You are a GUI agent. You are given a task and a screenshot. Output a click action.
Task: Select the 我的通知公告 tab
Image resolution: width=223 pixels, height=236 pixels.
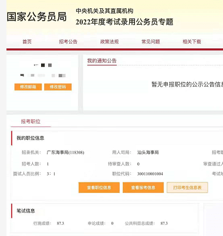click(x=102, y=61)
